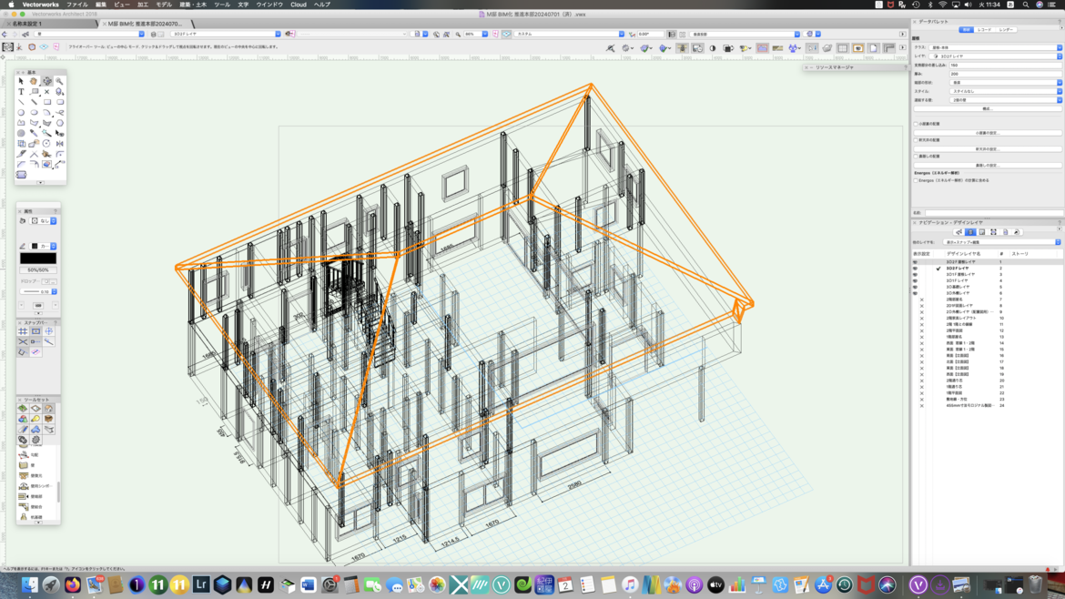Enable the Energos energy analysis checkbox
This screenshot has width=1065, height=599.
[x=916, y=180]
